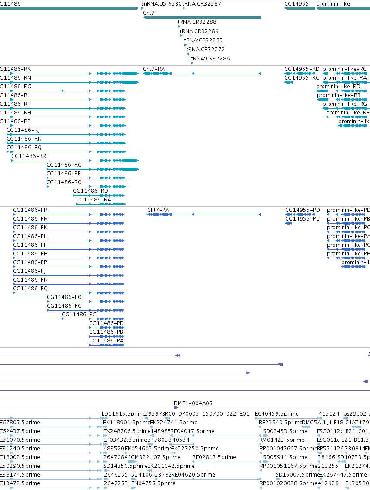Open the Cht7-PA protein feature
370x490 pixels.
pyautogui.click(x=204, y=215)
